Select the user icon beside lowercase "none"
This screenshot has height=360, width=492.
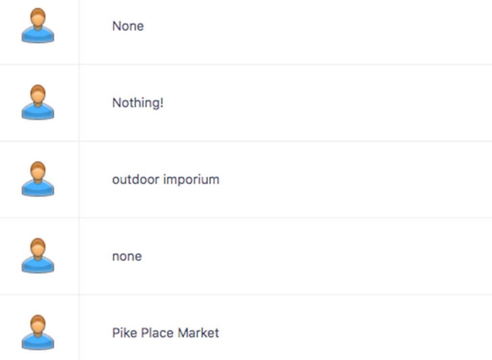pyautogui.click(x=37, y=256)
